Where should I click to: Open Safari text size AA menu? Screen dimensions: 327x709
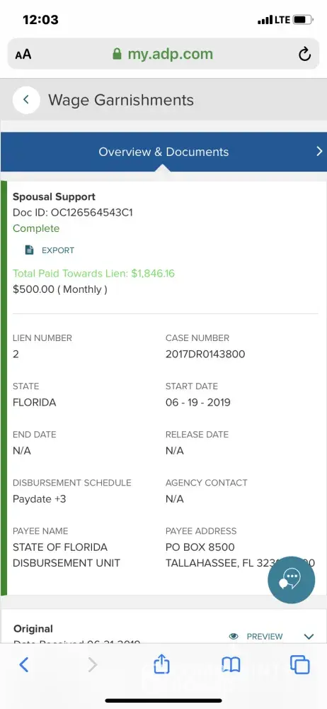pyautogui.click(x=23, y=55)
